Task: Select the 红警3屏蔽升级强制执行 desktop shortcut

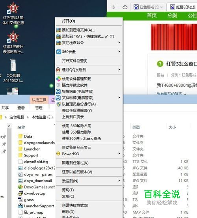Action: click(13, 42)
